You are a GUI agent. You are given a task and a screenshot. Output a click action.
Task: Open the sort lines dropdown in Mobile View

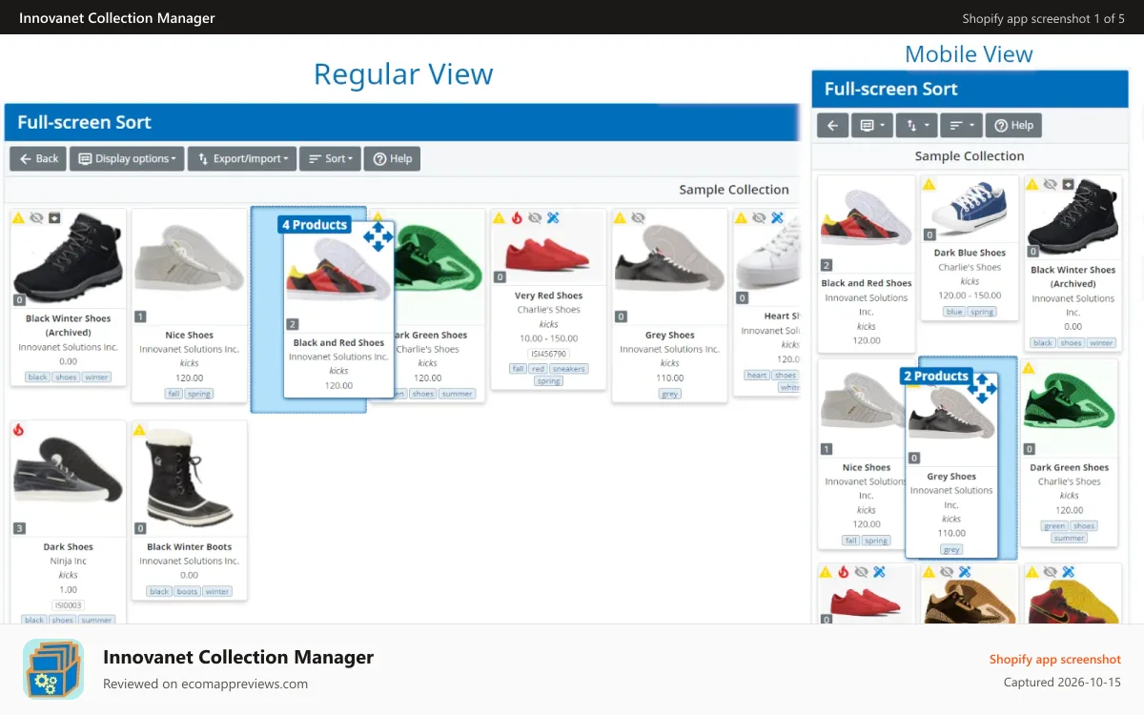tap(961, 125)
